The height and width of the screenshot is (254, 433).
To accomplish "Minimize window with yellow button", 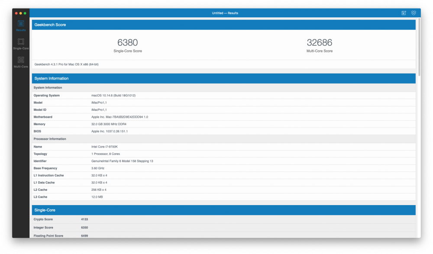I will tap(21, 13).
